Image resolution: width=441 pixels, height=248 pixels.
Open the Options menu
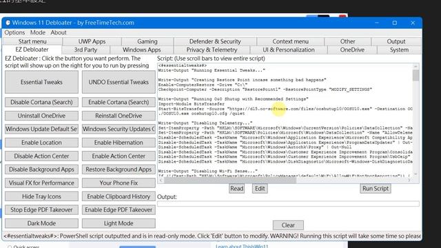pyautogui.click(x=14, y=32)
